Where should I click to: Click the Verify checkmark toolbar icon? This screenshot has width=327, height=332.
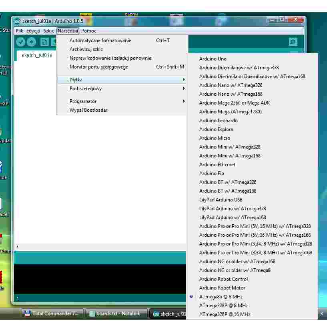(21, 42)
